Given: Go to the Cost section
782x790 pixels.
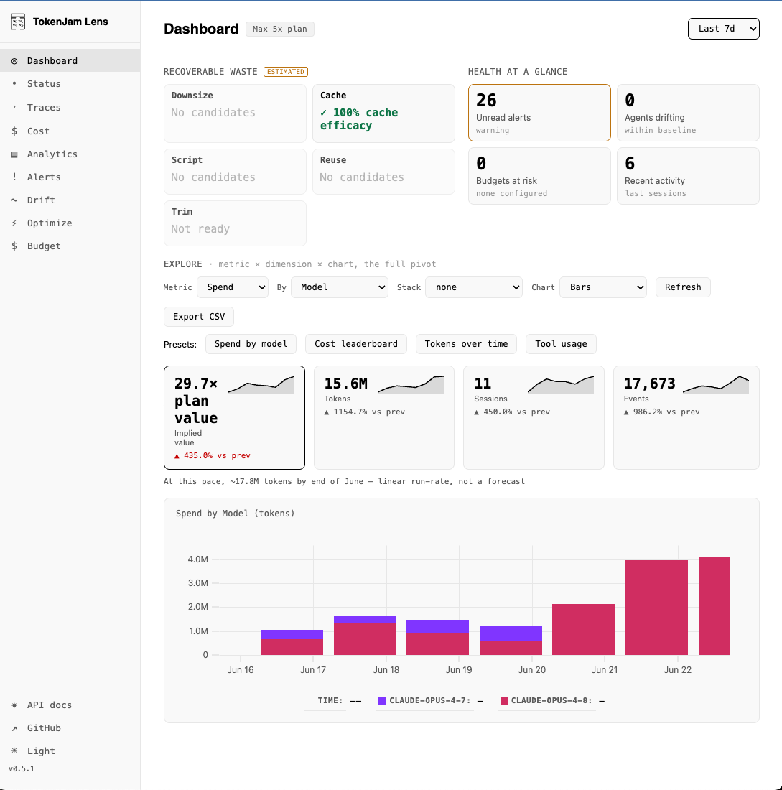Looking at the screenshot, I should (70, 131).
